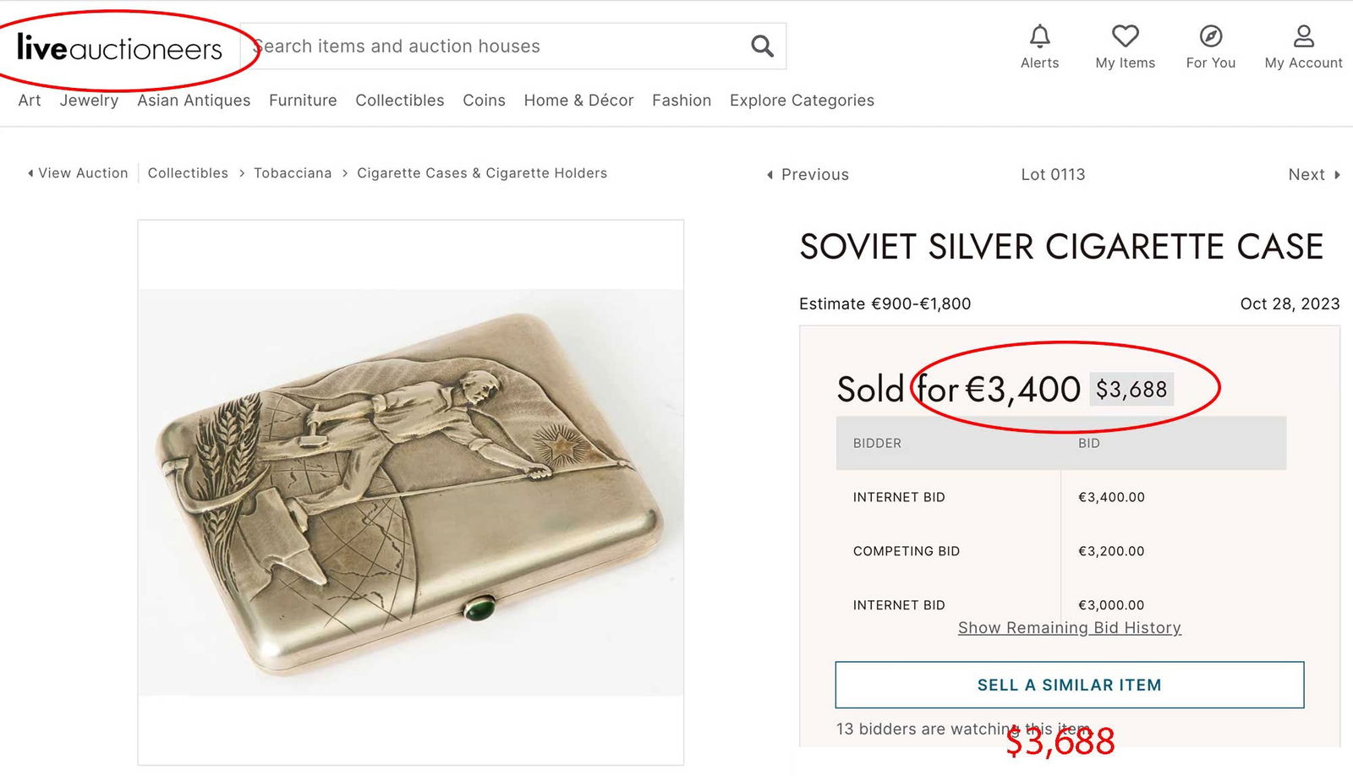Return to previous lot via Previous arrow
This screenshot has width=1353, height=776.
809,174
